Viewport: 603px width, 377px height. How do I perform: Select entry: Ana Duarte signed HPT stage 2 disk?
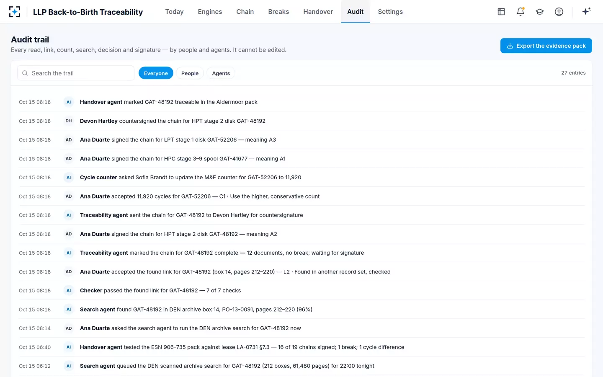pyautogui.click(x=301, y=234)
